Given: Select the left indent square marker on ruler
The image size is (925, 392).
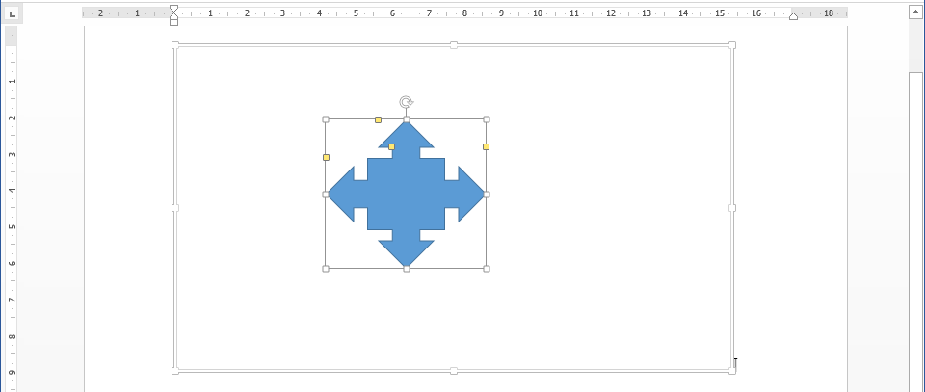Looking at the screenshot, I should (173, 22).
